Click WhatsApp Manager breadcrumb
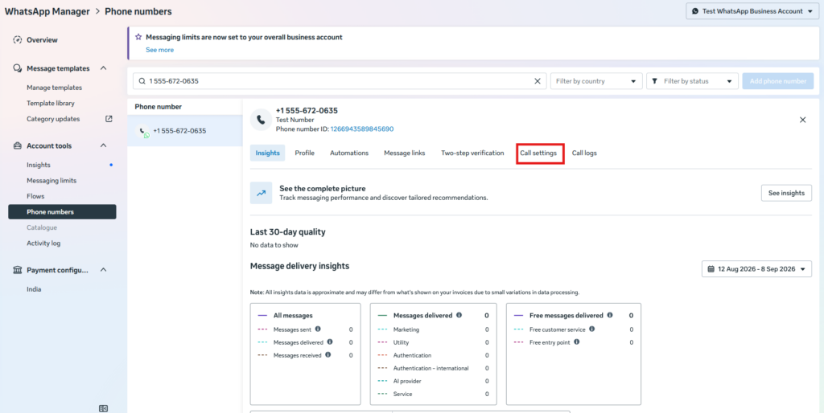 click(47, 11)
